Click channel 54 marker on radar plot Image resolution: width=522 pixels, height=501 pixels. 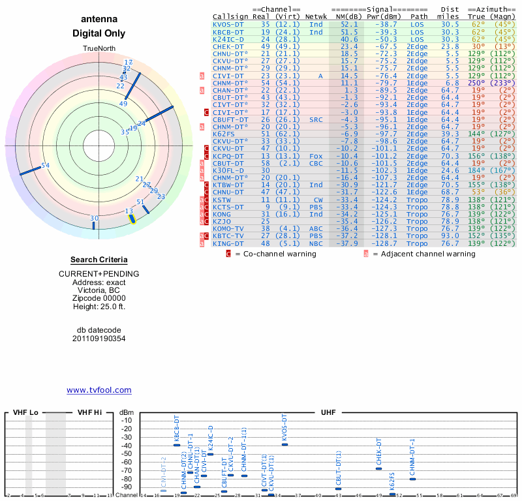[x=30, y=170]
